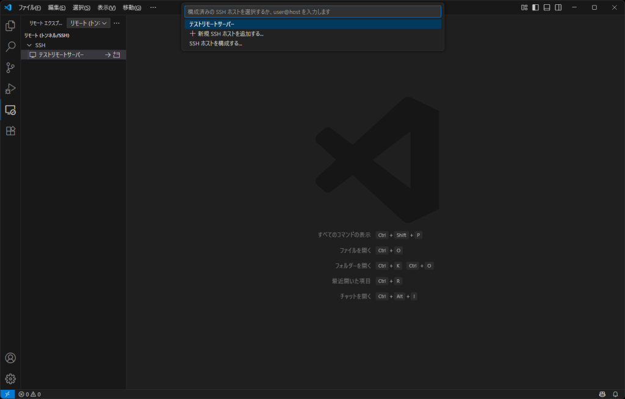The image size is (625, 399).
Task: Open the notifications bell
Action: tap(615, 394)
